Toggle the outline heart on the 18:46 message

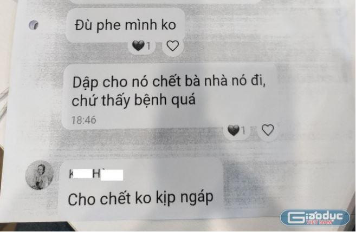(x=268, y=130)
